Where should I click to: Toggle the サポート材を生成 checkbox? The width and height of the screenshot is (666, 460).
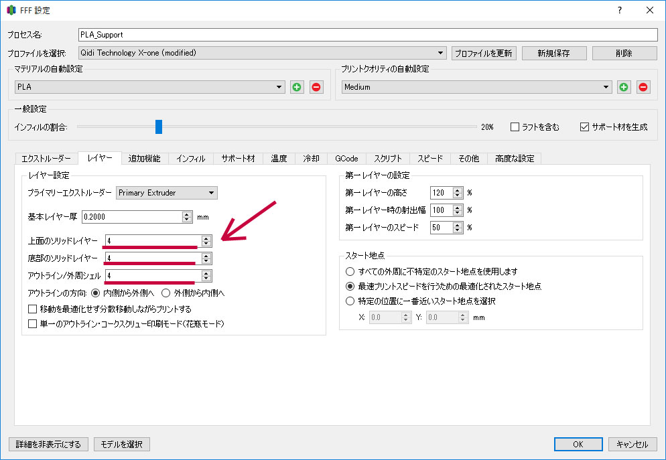584,127
